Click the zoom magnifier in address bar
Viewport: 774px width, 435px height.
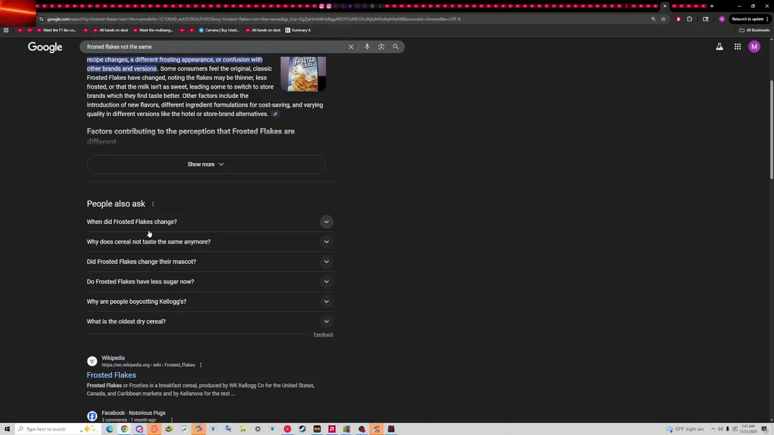[x=653, y=19]
